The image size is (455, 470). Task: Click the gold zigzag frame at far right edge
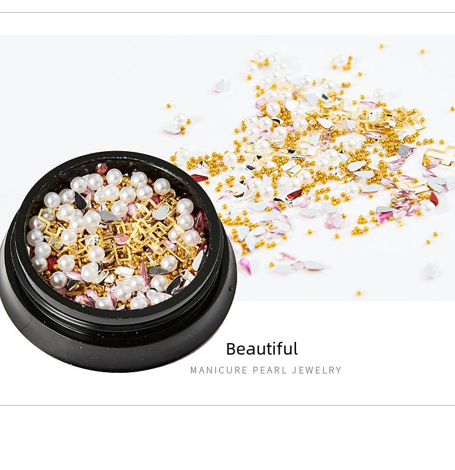439,155
